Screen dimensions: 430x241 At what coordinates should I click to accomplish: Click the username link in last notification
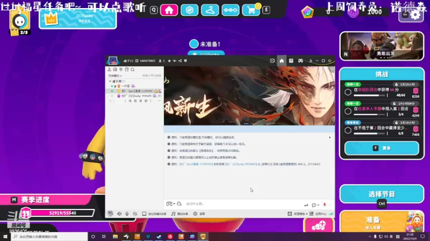196,164
